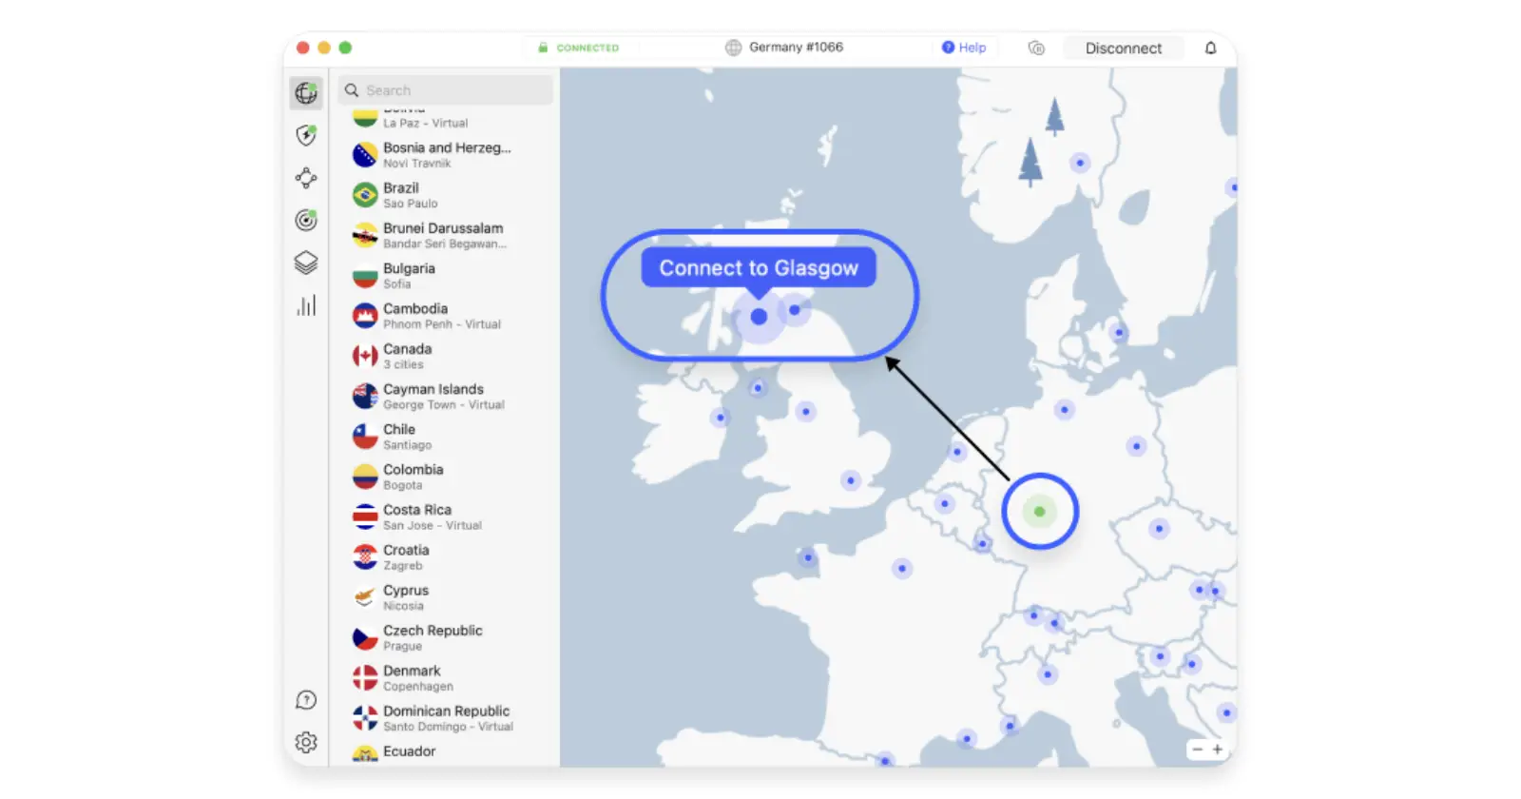The image size is (1521, 799).
Task: Open the stacked layers presets icon
Action: (306, 263)
